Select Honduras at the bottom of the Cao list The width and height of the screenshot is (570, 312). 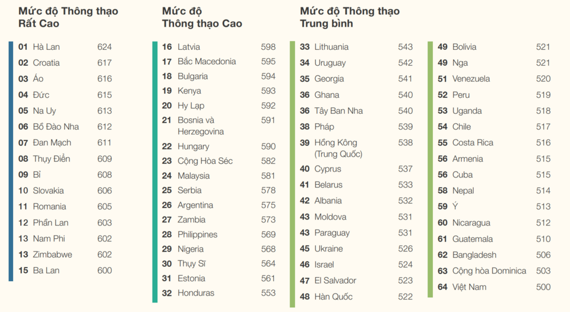coord(196,293)
